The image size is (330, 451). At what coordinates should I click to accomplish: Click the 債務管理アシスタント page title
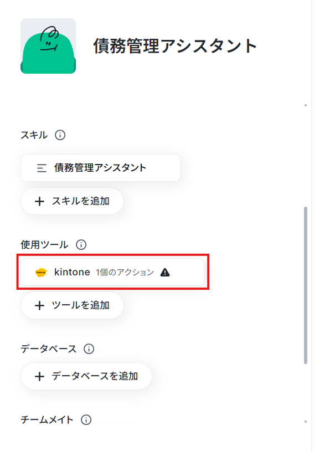175,46
